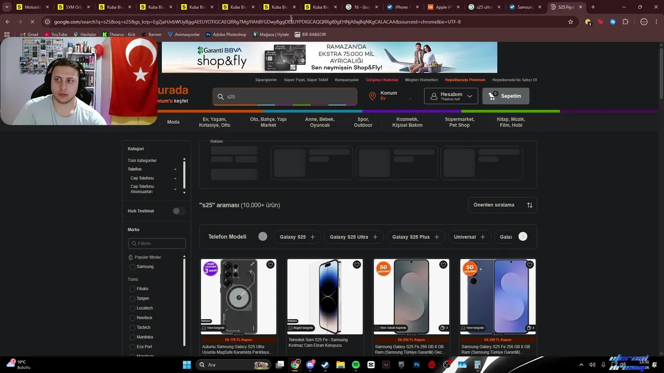Add Universal filter with plus icon

point(482,237)
